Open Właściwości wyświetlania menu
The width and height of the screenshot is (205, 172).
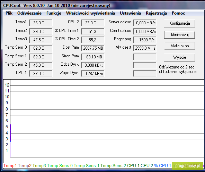tap(90, 13)
